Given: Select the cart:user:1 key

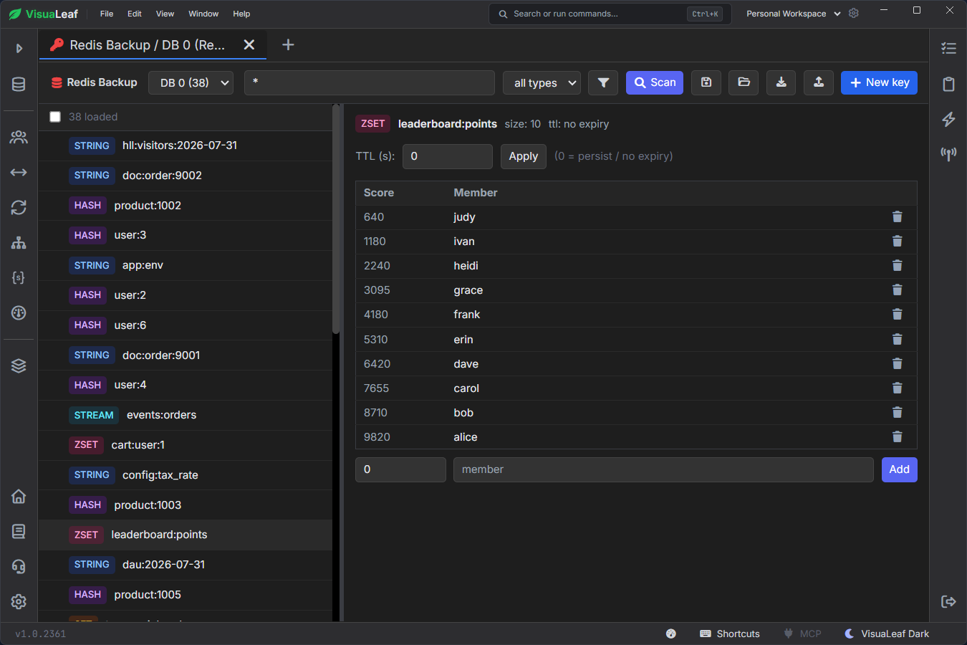Looking at the screenshot, I should pyautogui.click(x=185, y=445).
